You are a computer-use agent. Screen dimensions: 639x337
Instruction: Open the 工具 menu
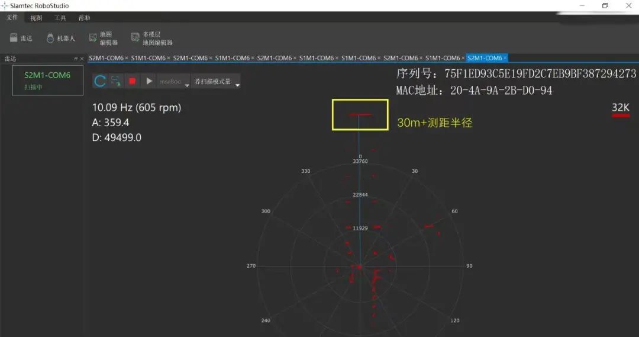(60, 18)
